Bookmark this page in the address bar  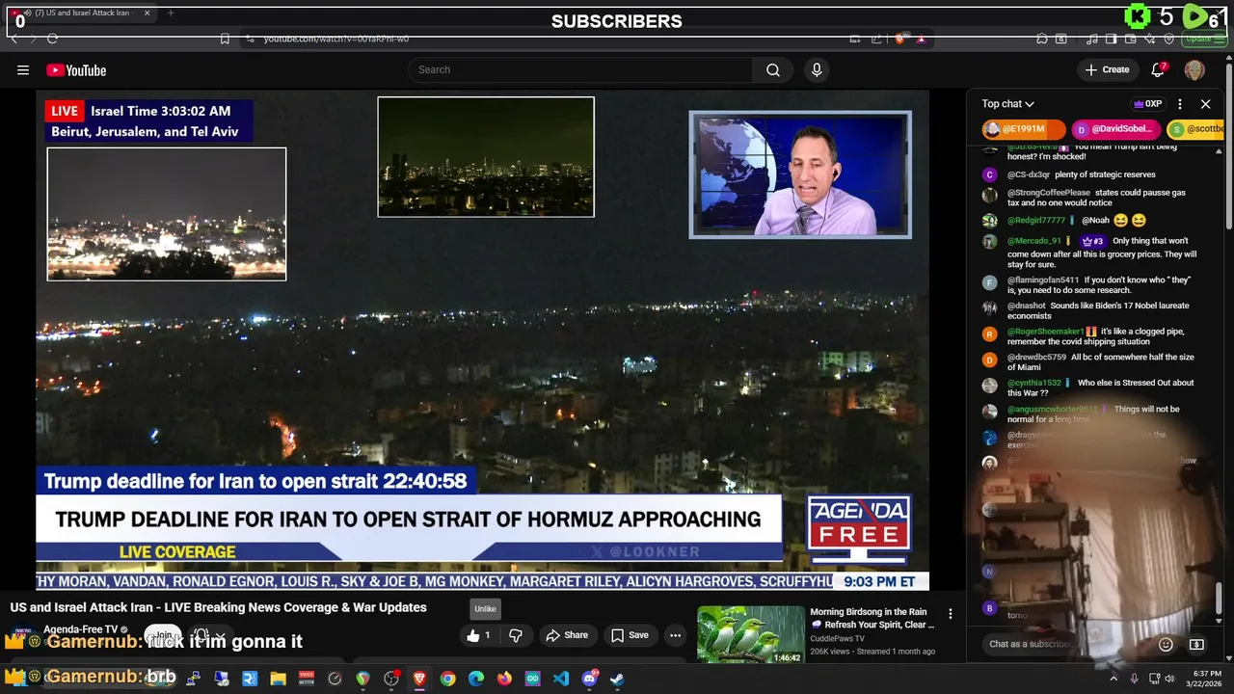tap(225, 39)
